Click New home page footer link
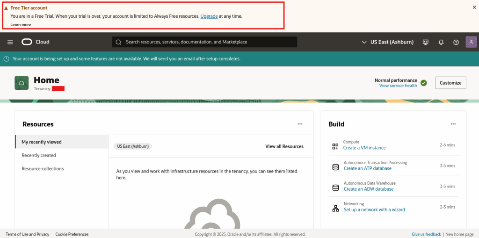The height and width of the screenshot is (238, 479). point(459,234)
